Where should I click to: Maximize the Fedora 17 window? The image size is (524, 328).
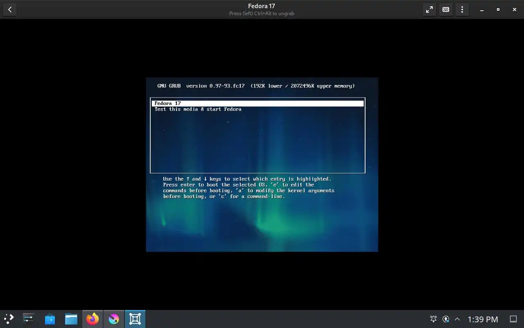498,9
